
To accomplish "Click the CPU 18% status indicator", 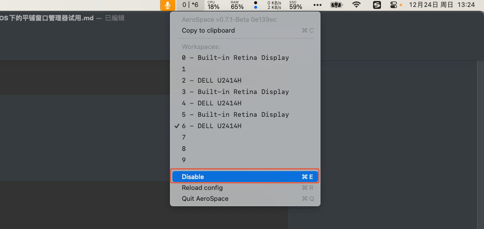I will (x=214, y=5).
